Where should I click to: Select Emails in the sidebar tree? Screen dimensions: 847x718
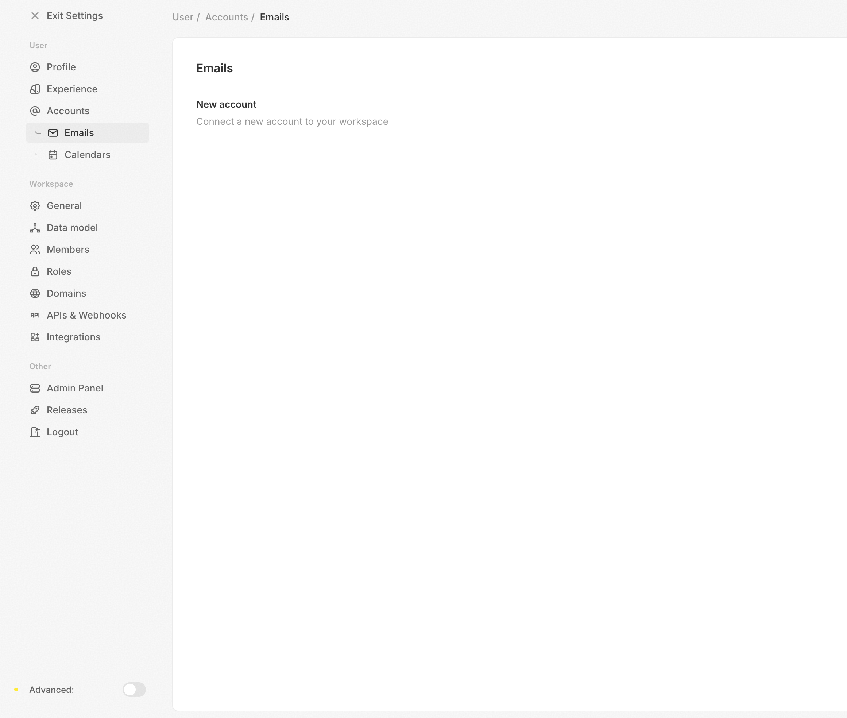[79, 133]
